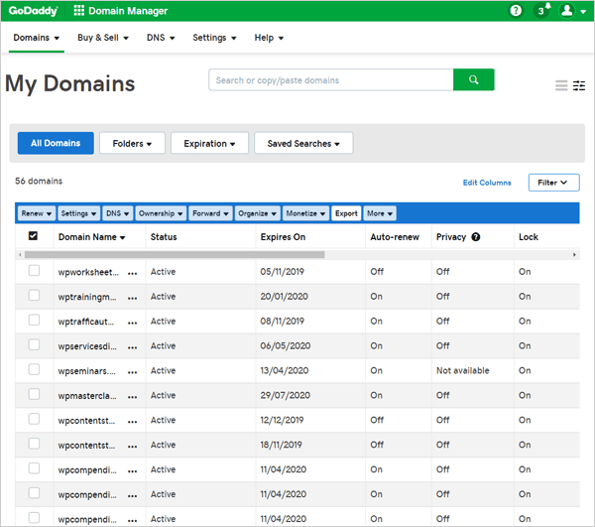
Task: Expand the Expiration dropdown
Action: point(209,143)
